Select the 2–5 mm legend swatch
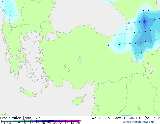 click(22, 121)
